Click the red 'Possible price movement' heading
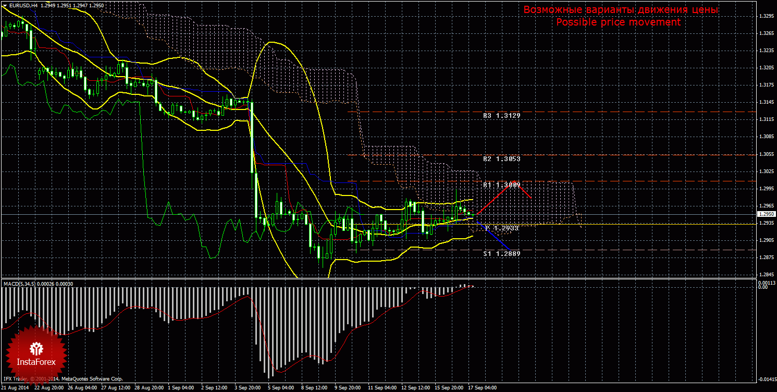777x392 pixels. tap(618, 22)
